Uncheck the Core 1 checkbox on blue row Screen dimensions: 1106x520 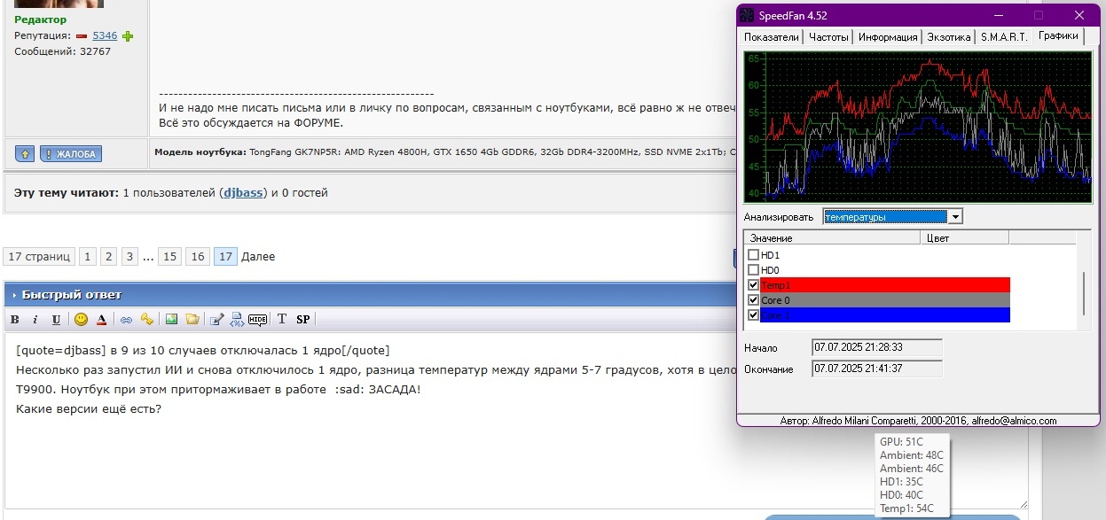(x=753, y=315)
